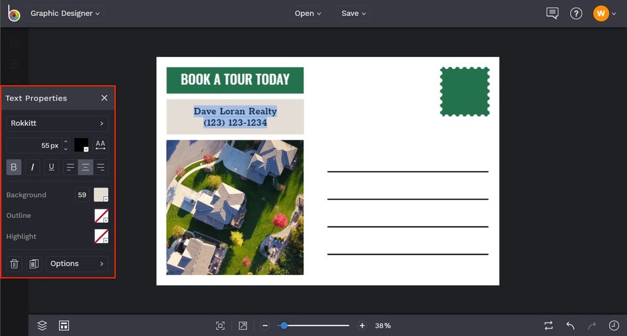Click the 38 % zoom value
This screenshot has width=627, height=336.
click(x=383, y=325)
